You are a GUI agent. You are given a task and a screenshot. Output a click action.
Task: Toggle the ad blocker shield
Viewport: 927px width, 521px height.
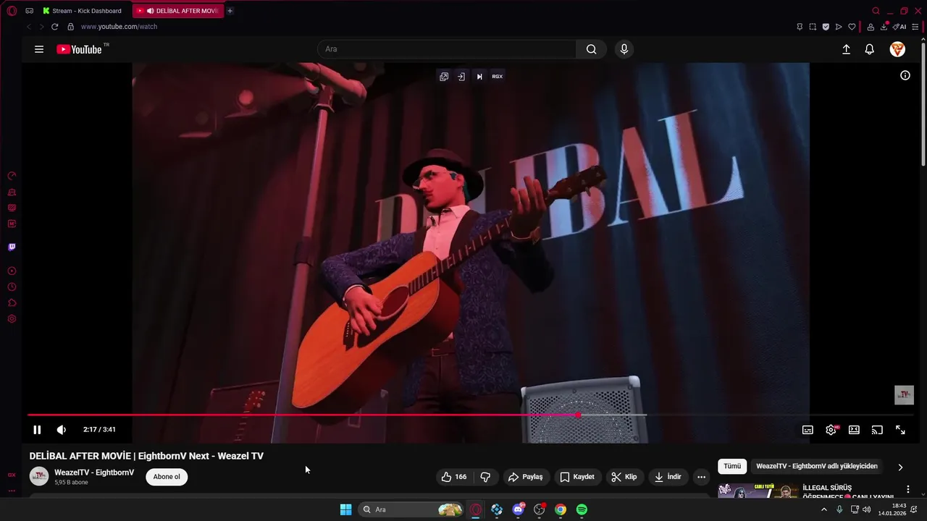point(826,27)
